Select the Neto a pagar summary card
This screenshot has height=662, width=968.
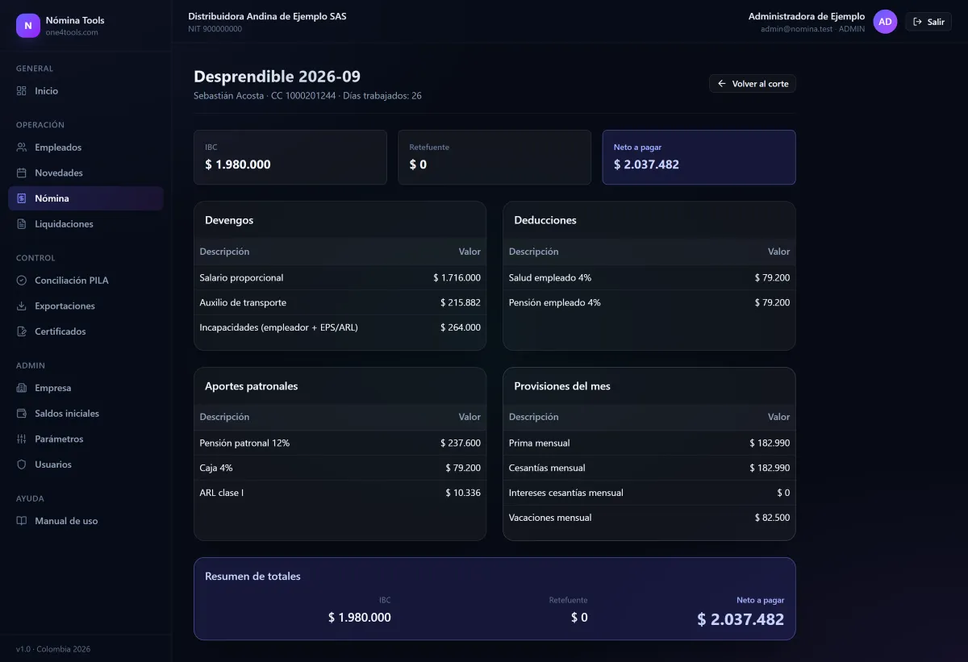coord(699,157)
